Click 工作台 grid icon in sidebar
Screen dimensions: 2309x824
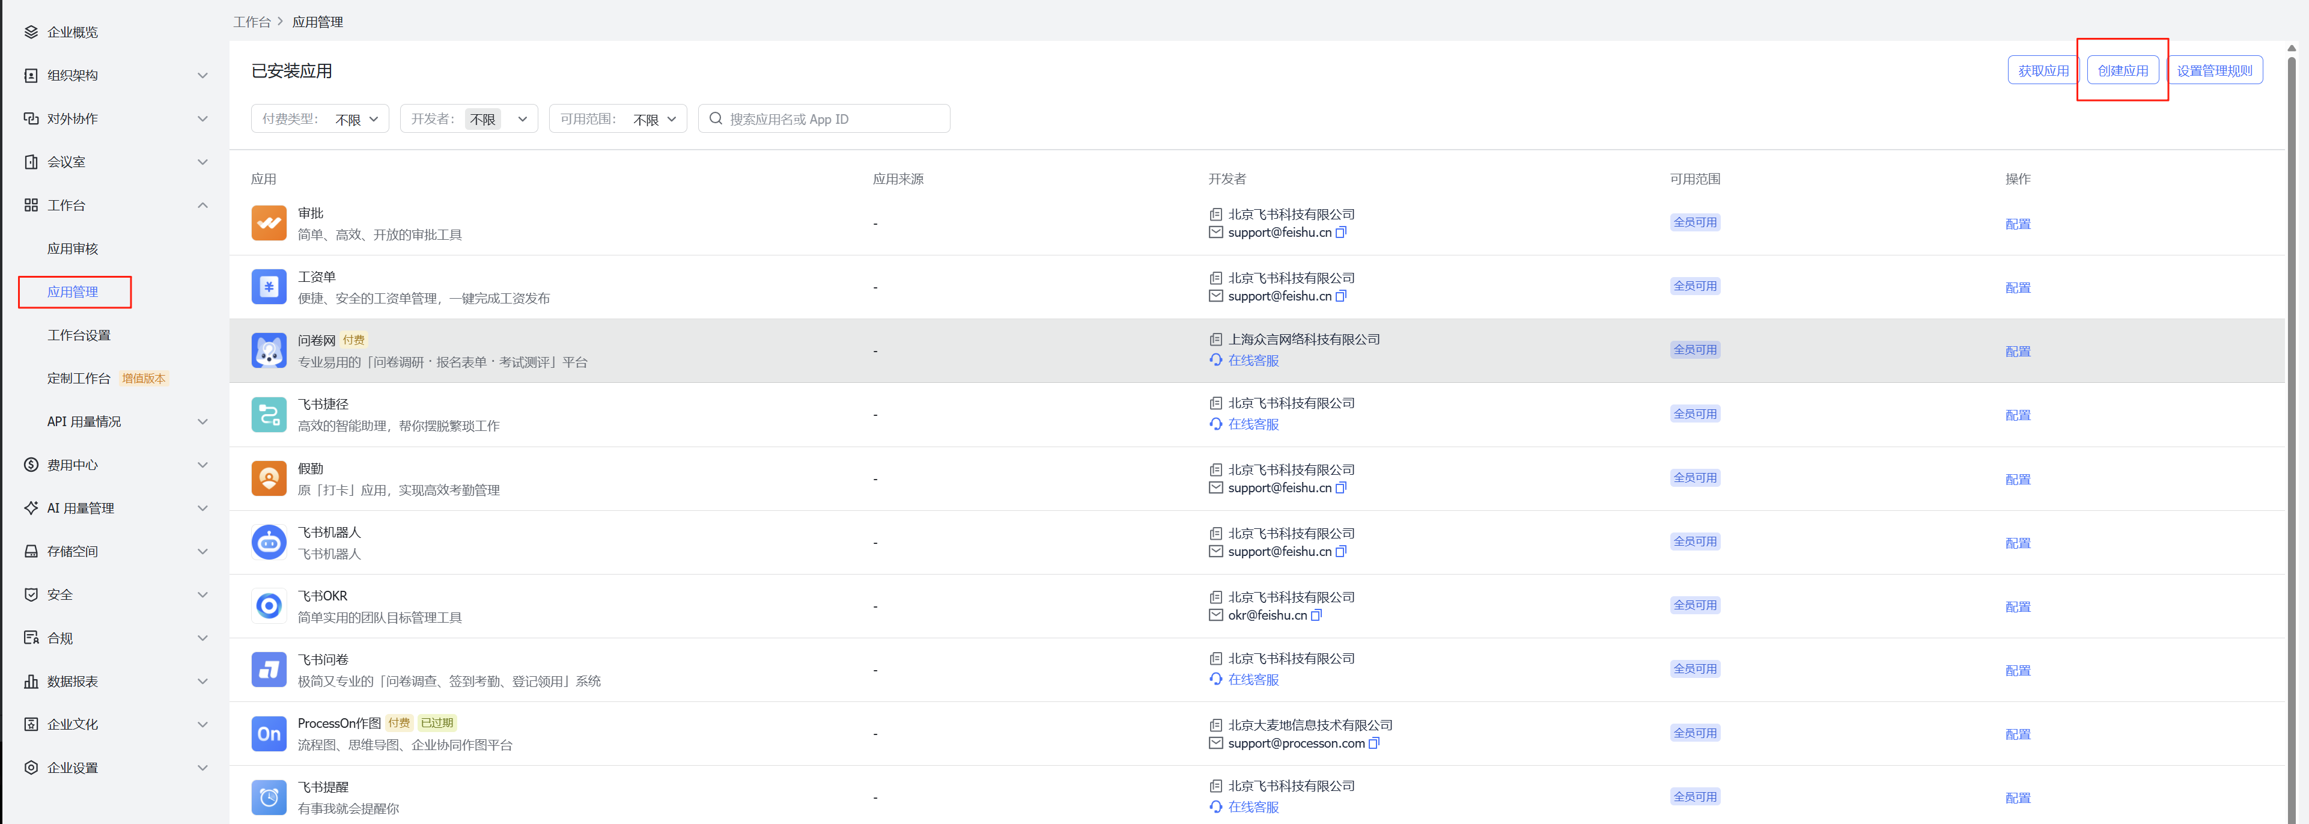pyautogui.click(x=31, y=206)
